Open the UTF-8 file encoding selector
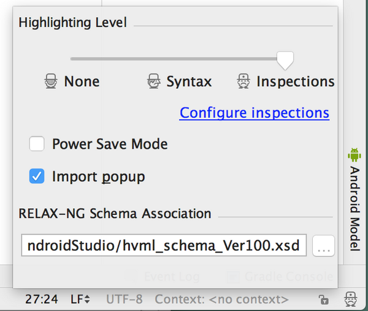Viewport: 368px width, 311px height. (125, 299)
